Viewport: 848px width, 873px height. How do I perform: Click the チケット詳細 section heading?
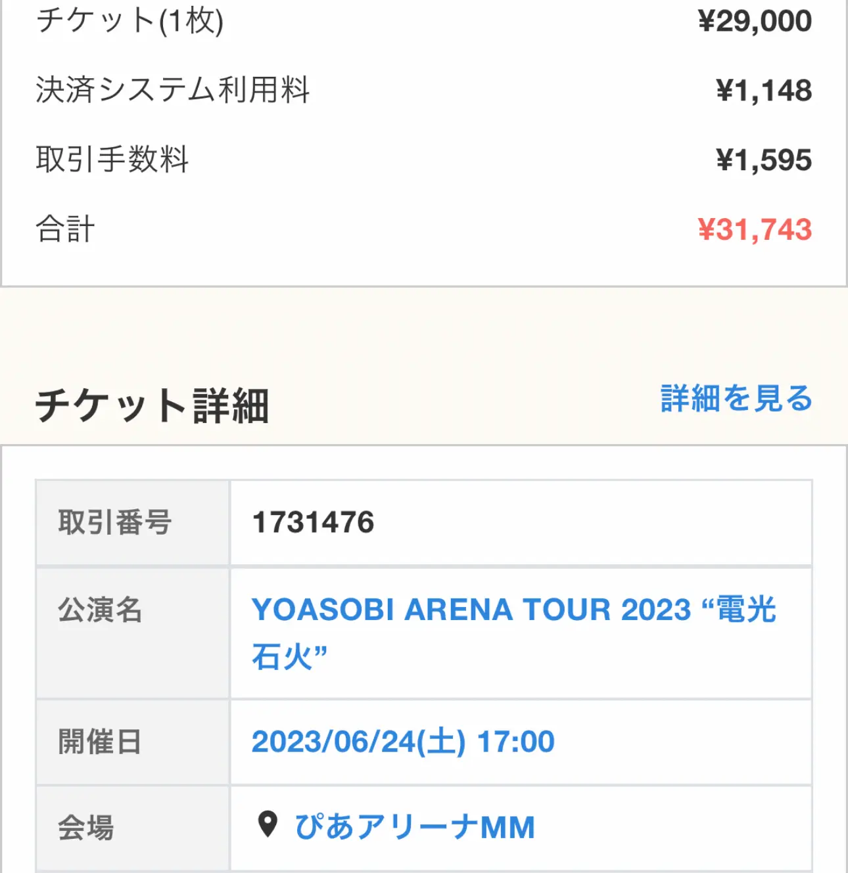(x=152, y=405)
